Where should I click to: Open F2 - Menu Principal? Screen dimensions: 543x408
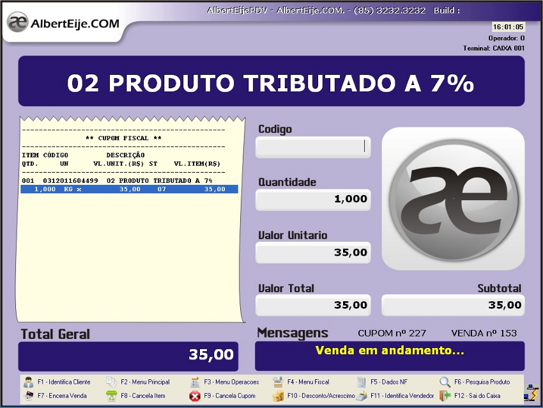point(145,382)
